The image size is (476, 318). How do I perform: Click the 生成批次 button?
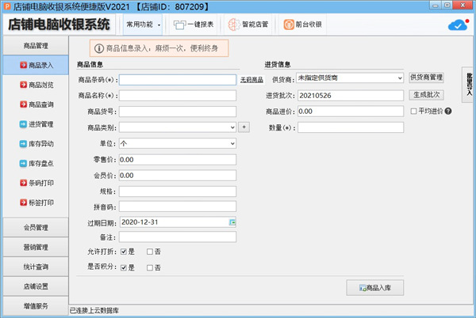pos(426,95)
